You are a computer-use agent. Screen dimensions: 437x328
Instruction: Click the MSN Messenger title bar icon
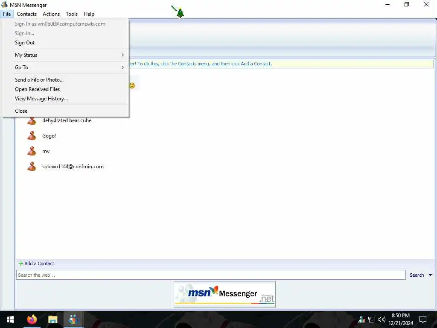pos(4,5)
